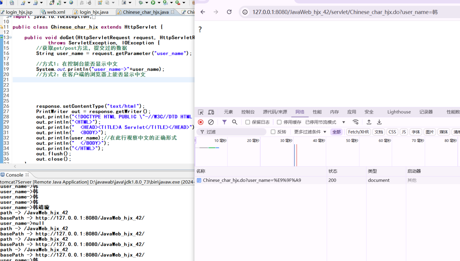Viewport: 460px width, 261px height.
Task: Open dropdown arrow beside debug bug icon
Action: click(x=146, y=3)
